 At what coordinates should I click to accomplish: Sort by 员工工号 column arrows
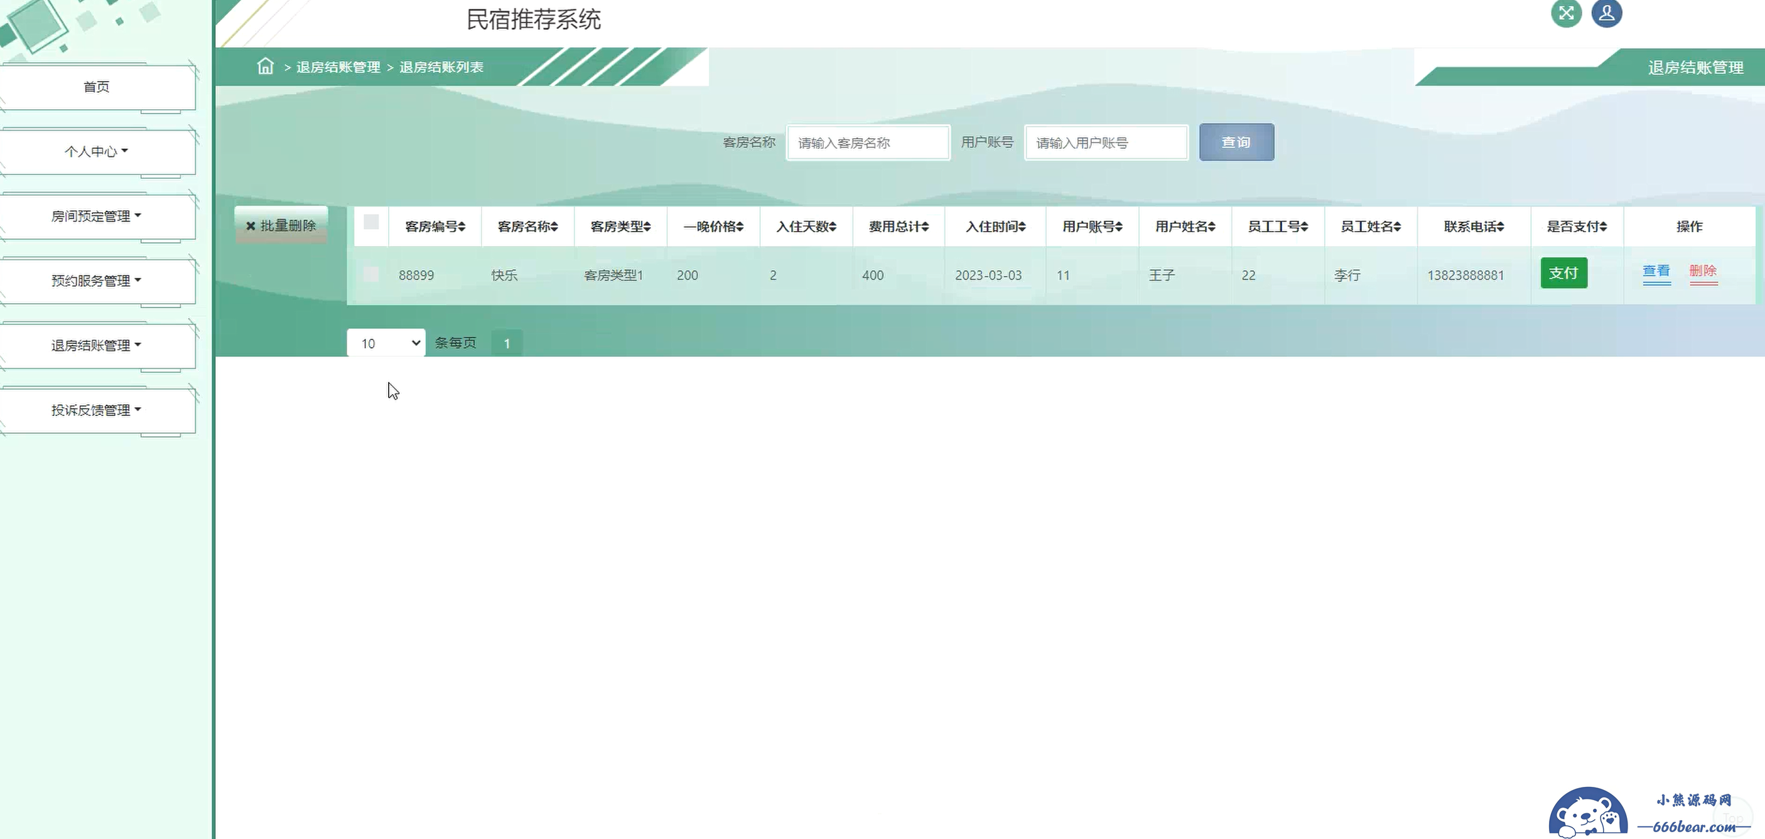(x=1305, y=227)
